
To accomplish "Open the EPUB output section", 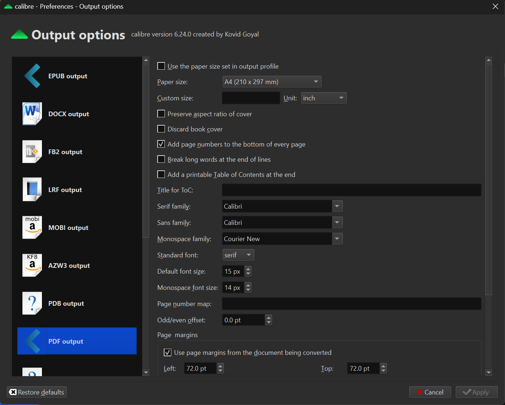I will pos(77,76).
